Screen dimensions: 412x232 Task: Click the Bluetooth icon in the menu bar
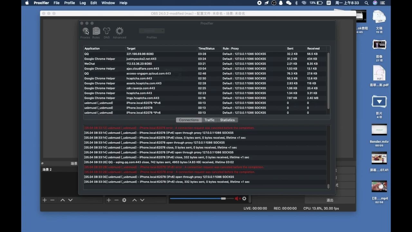[296, 3]
